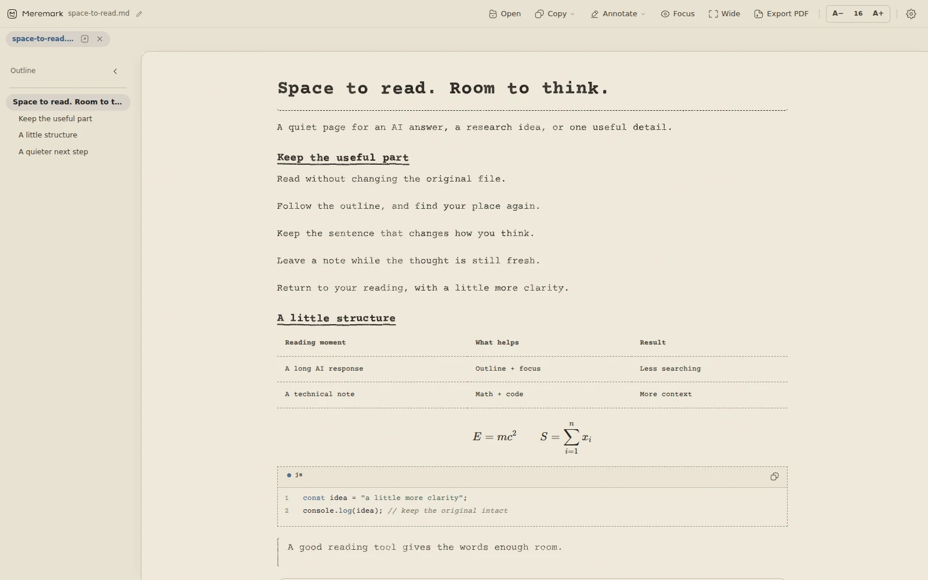Jump to 'A little structure' in the outline
928x580 pixels.
(x=48, y=135)
